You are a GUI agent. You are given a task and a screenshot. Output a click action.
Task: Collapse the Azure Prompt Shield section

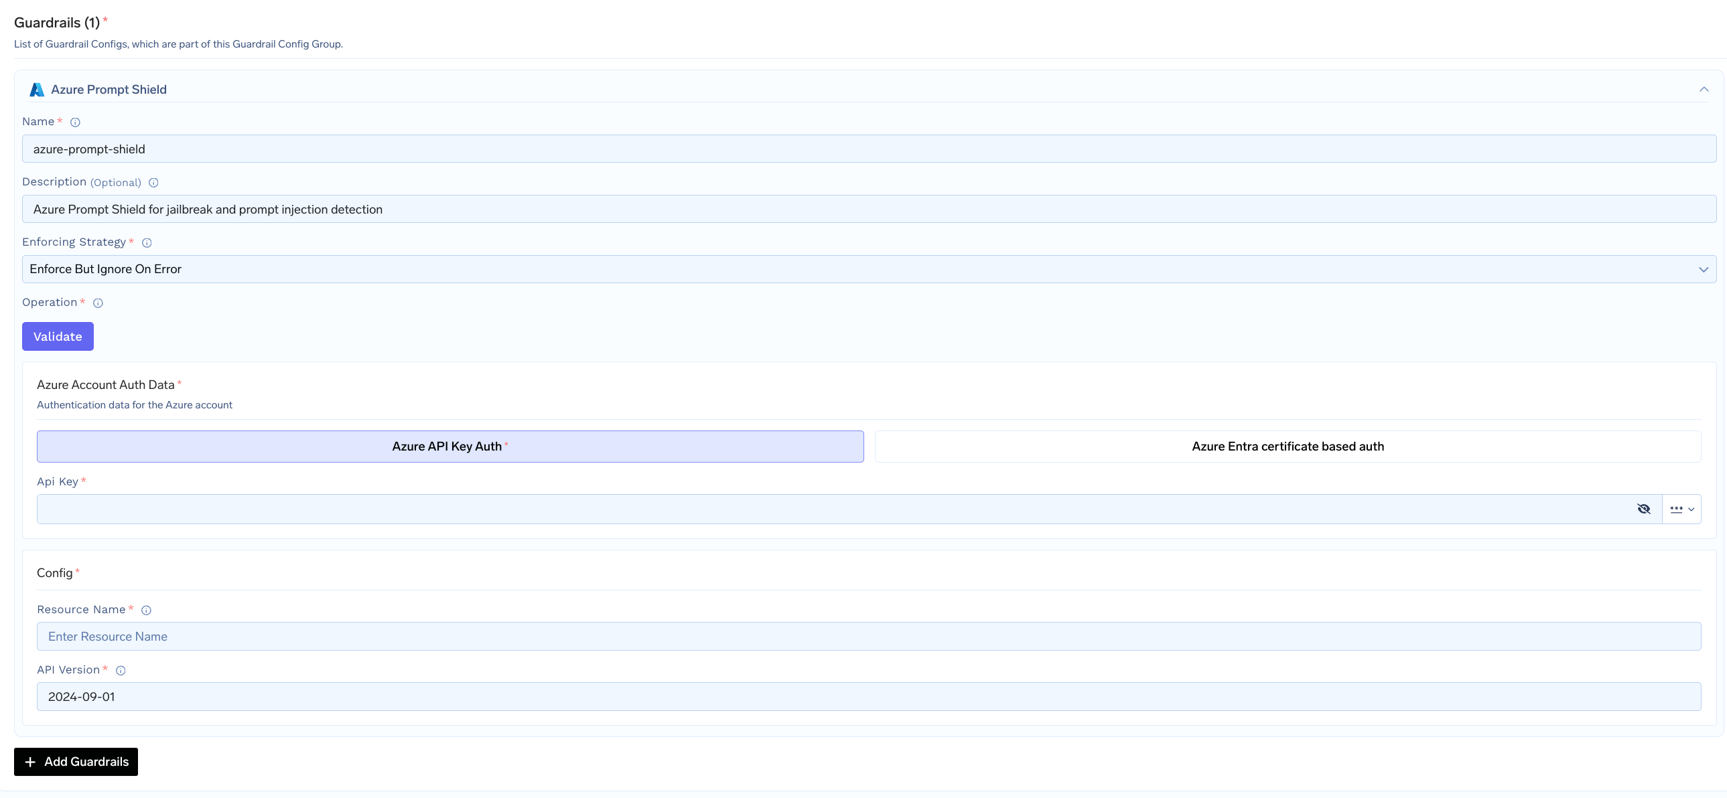1704,90
